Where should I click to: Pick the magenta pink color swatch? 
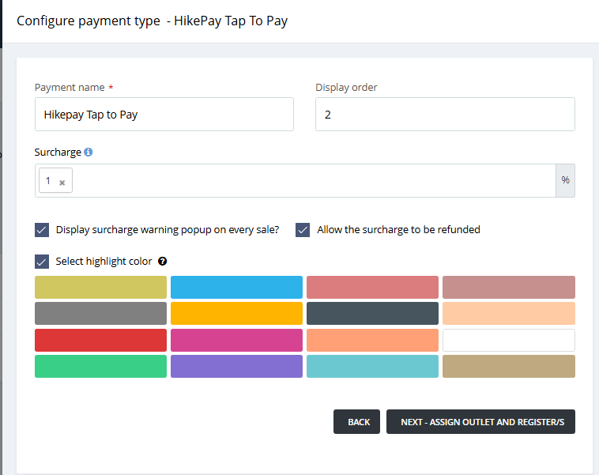click(x=236, y=340)
